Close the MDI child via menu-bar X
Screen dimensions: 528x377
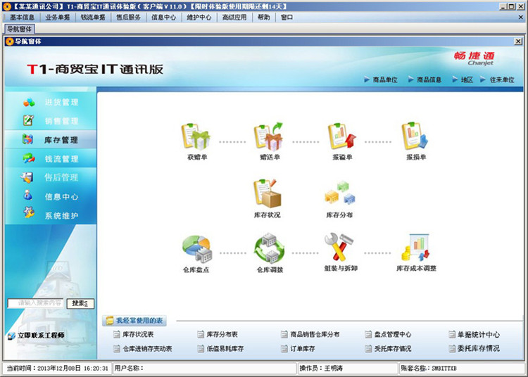520,17
